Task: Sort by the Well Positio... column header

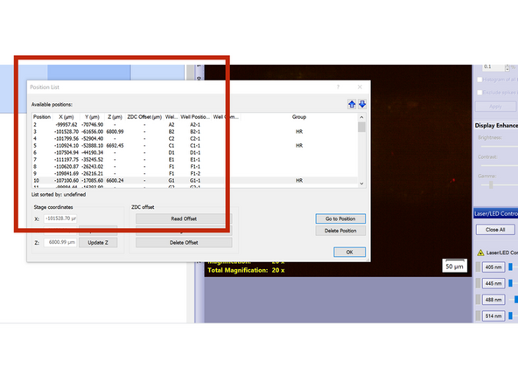Action: [195, 117]
